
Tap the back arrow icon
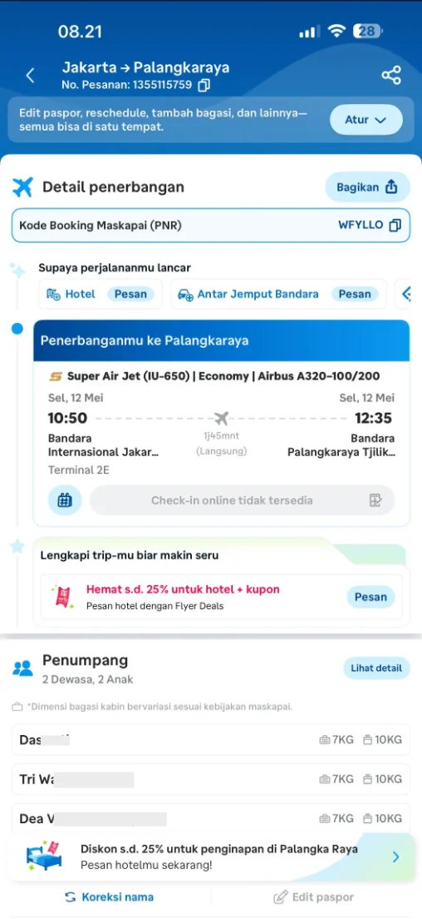[31, 75]
